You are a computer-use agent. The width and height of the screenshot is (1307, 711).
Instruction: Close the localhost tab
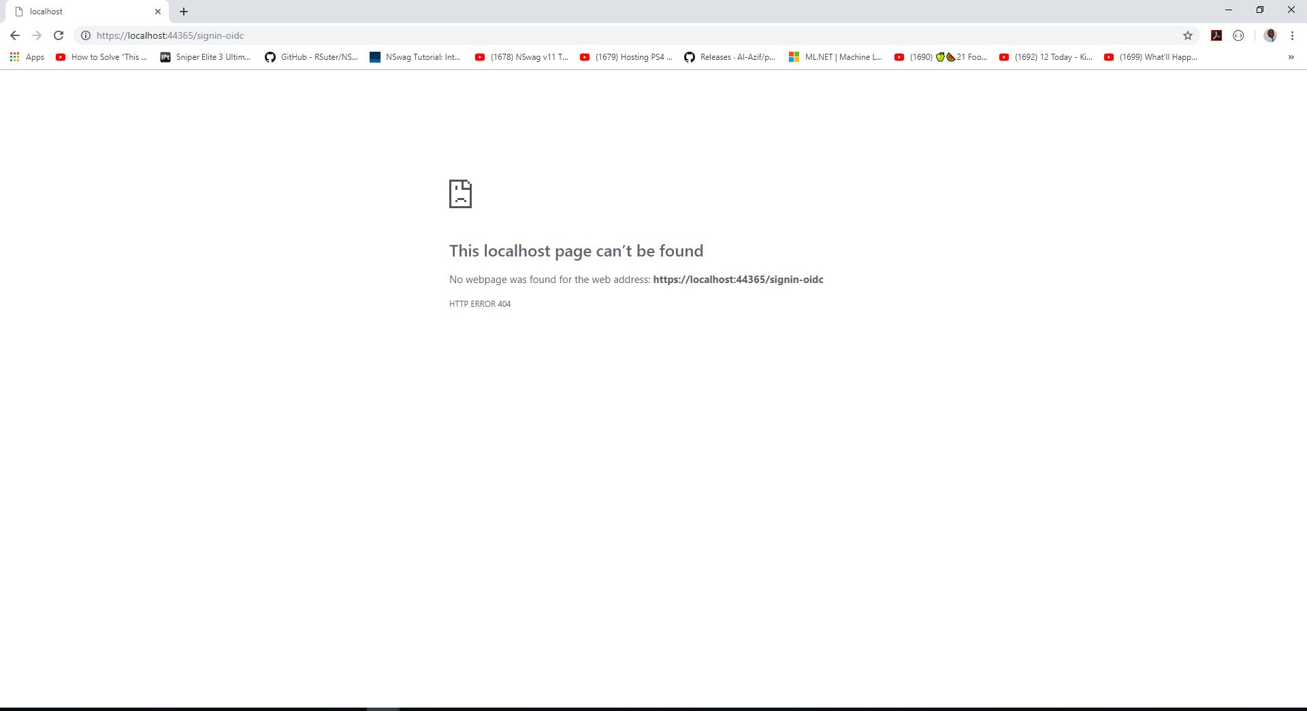coord(158,11)
